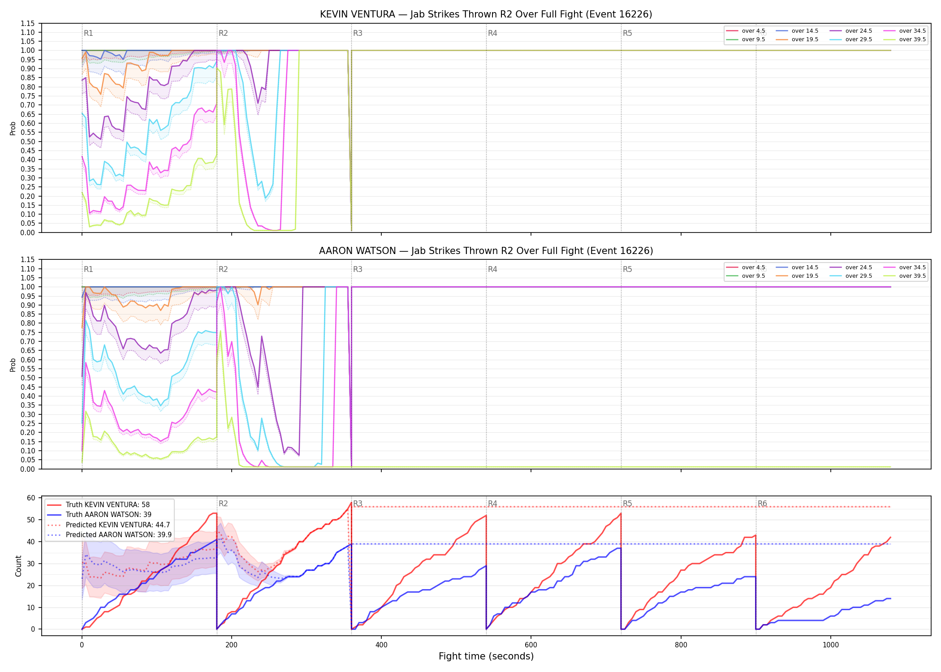This screenshot has height=672, width=941.
Task: Click 'Predicted KEVIN VENTURA: 44.7' legend entry
Action: pos(108,525)
